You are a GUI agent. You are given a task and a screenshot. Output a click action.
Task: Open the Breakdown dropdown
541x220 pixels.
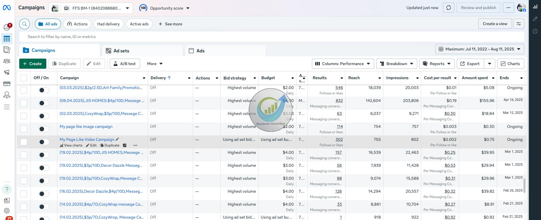[x=397, y=64]
